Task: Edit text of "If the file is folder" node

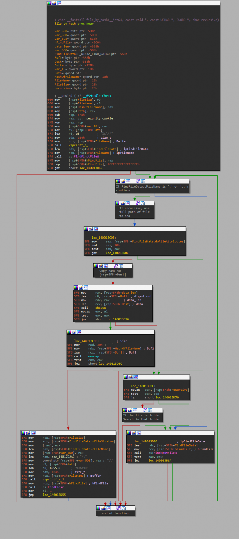Action: [130, 410]
